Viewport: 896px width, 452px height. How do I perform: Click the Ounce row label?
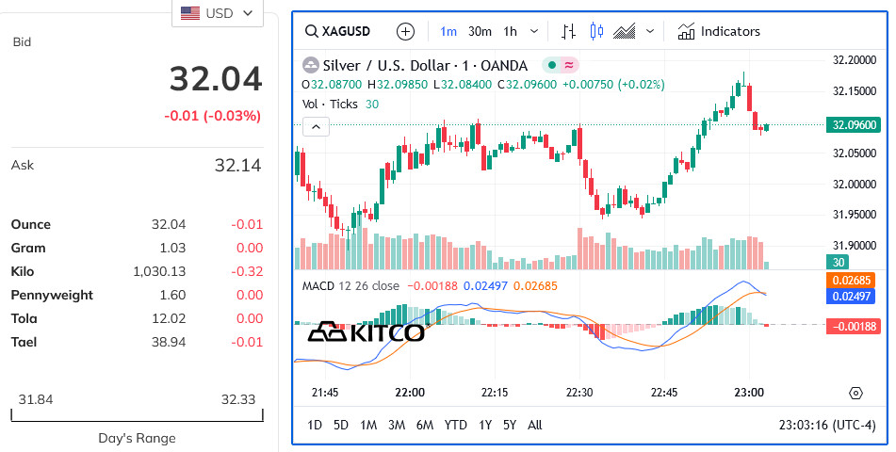click(31, 224)
